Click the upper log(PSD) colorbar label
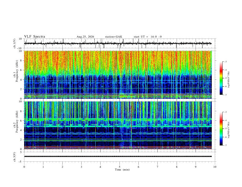Screen dimensions: 242x187 (x=229, y=80)
